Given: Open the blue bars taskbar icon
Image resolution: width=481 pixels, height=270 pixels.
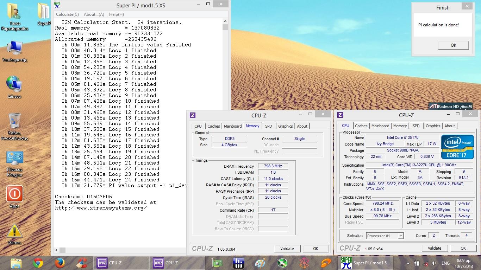Looking at the screenshot, I should point(239,263).
